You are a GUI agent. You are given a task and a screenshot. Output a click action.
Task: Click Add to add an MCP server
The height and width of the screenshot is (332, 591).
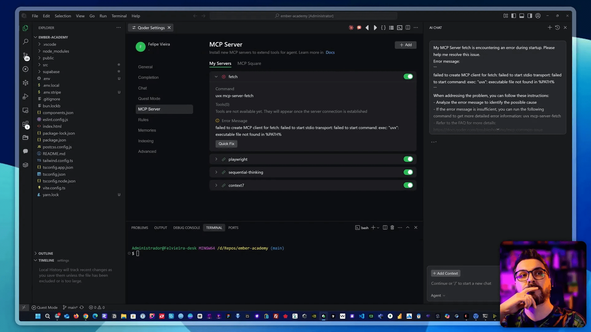click(405, 45)
